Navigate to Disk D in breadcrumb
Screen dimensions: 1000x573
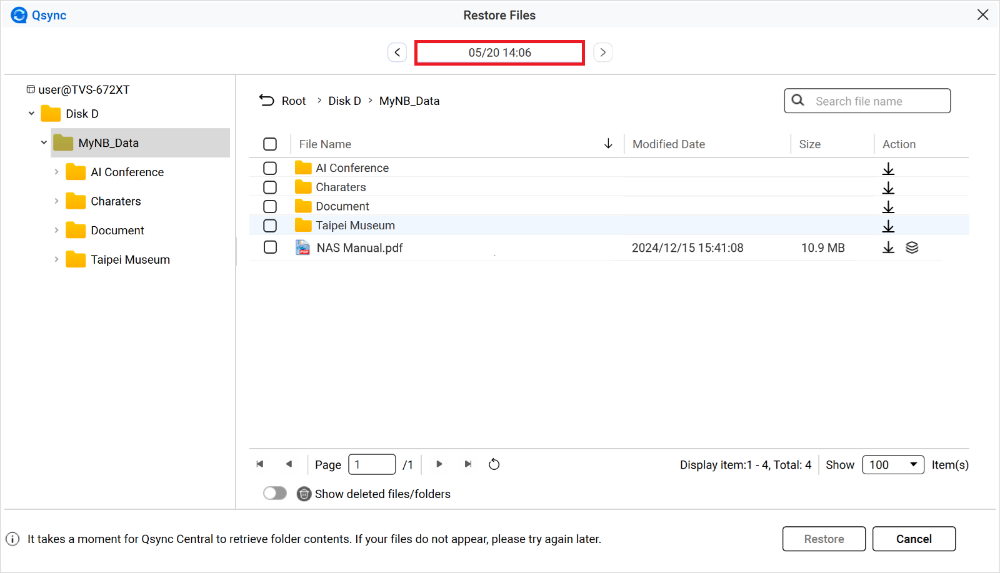(344, 101)
